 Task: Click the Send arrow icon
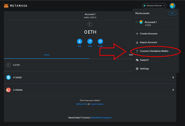tap(90, 41)
